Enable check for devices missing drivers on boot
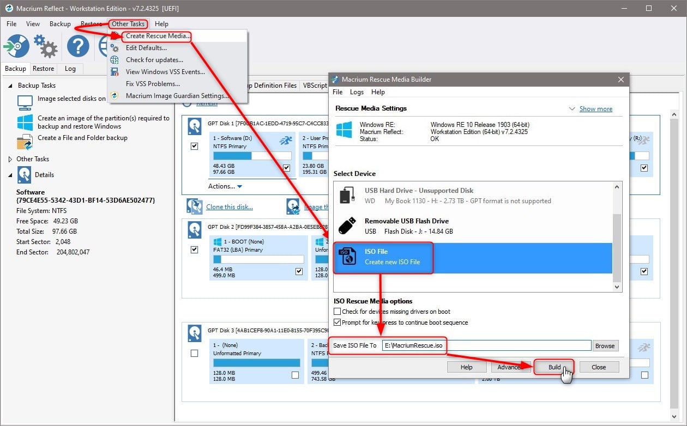The width and height of the screenshot is (687, 426). [x=336, y=311]
